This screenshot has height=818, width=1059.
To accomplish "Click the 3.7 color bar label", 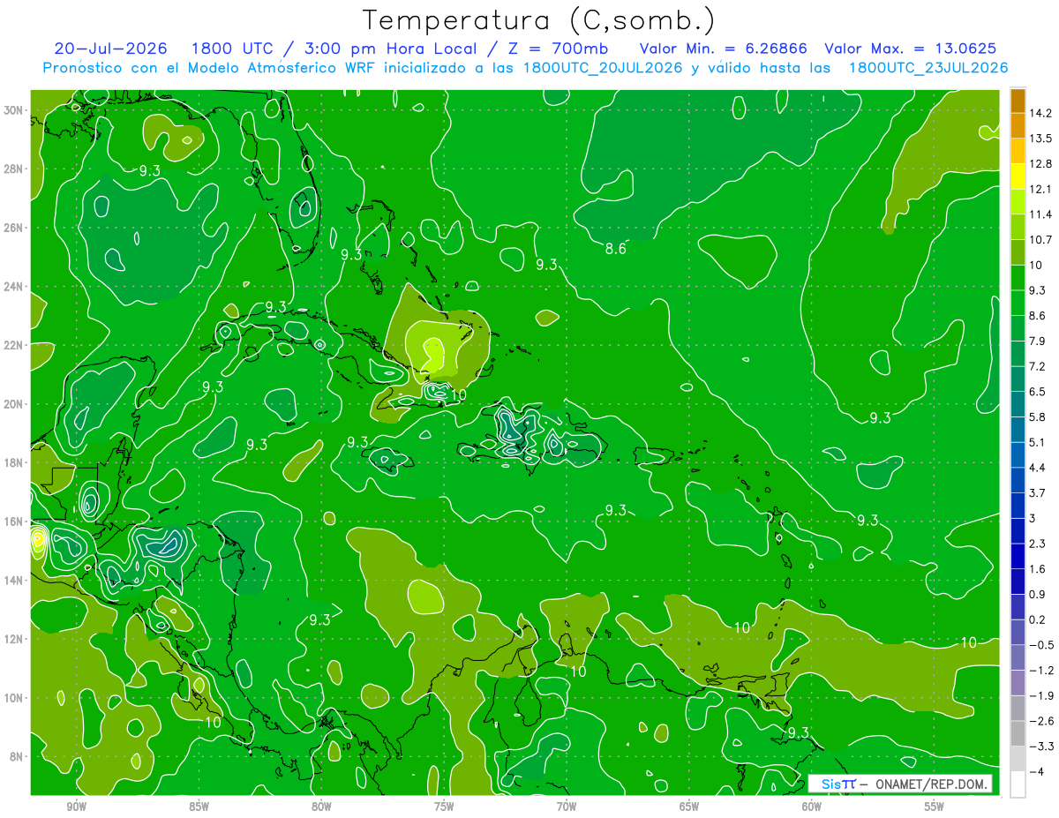I will (x=1039, y=492).
